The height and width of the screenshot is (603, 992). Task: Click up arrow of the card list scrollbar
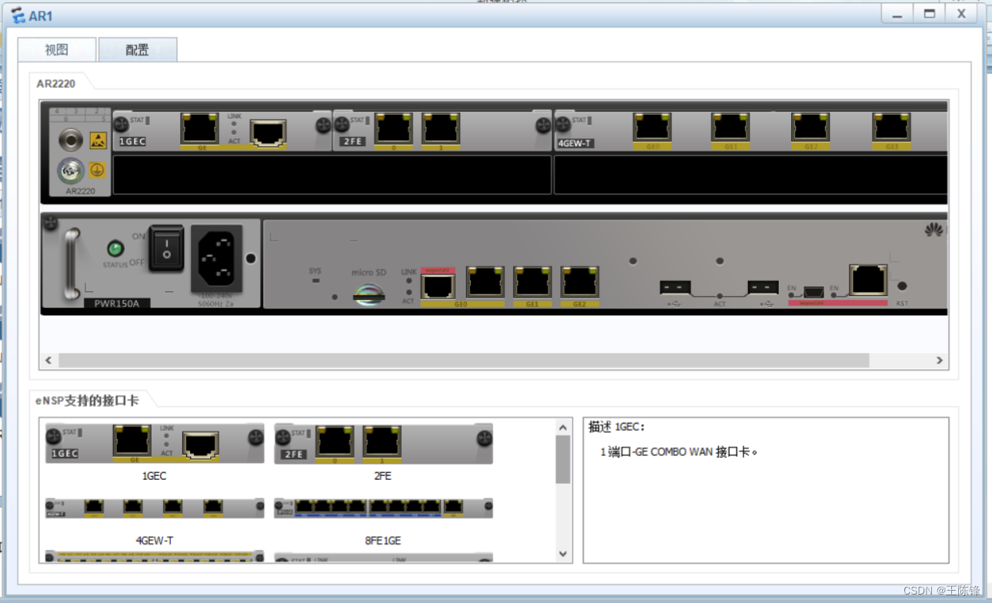pyautogui.click(x=563, y=428)
